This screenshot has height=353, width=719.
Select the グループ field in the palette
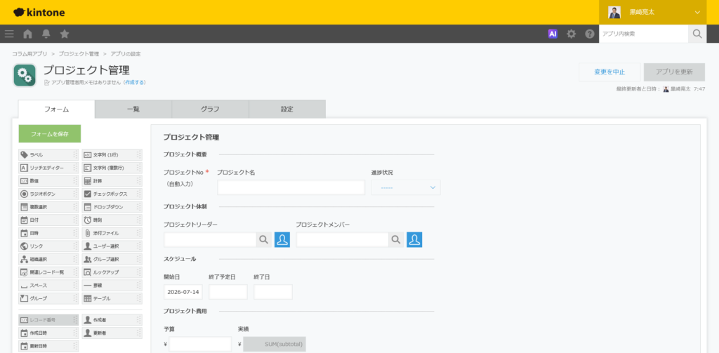click(48, 298)
